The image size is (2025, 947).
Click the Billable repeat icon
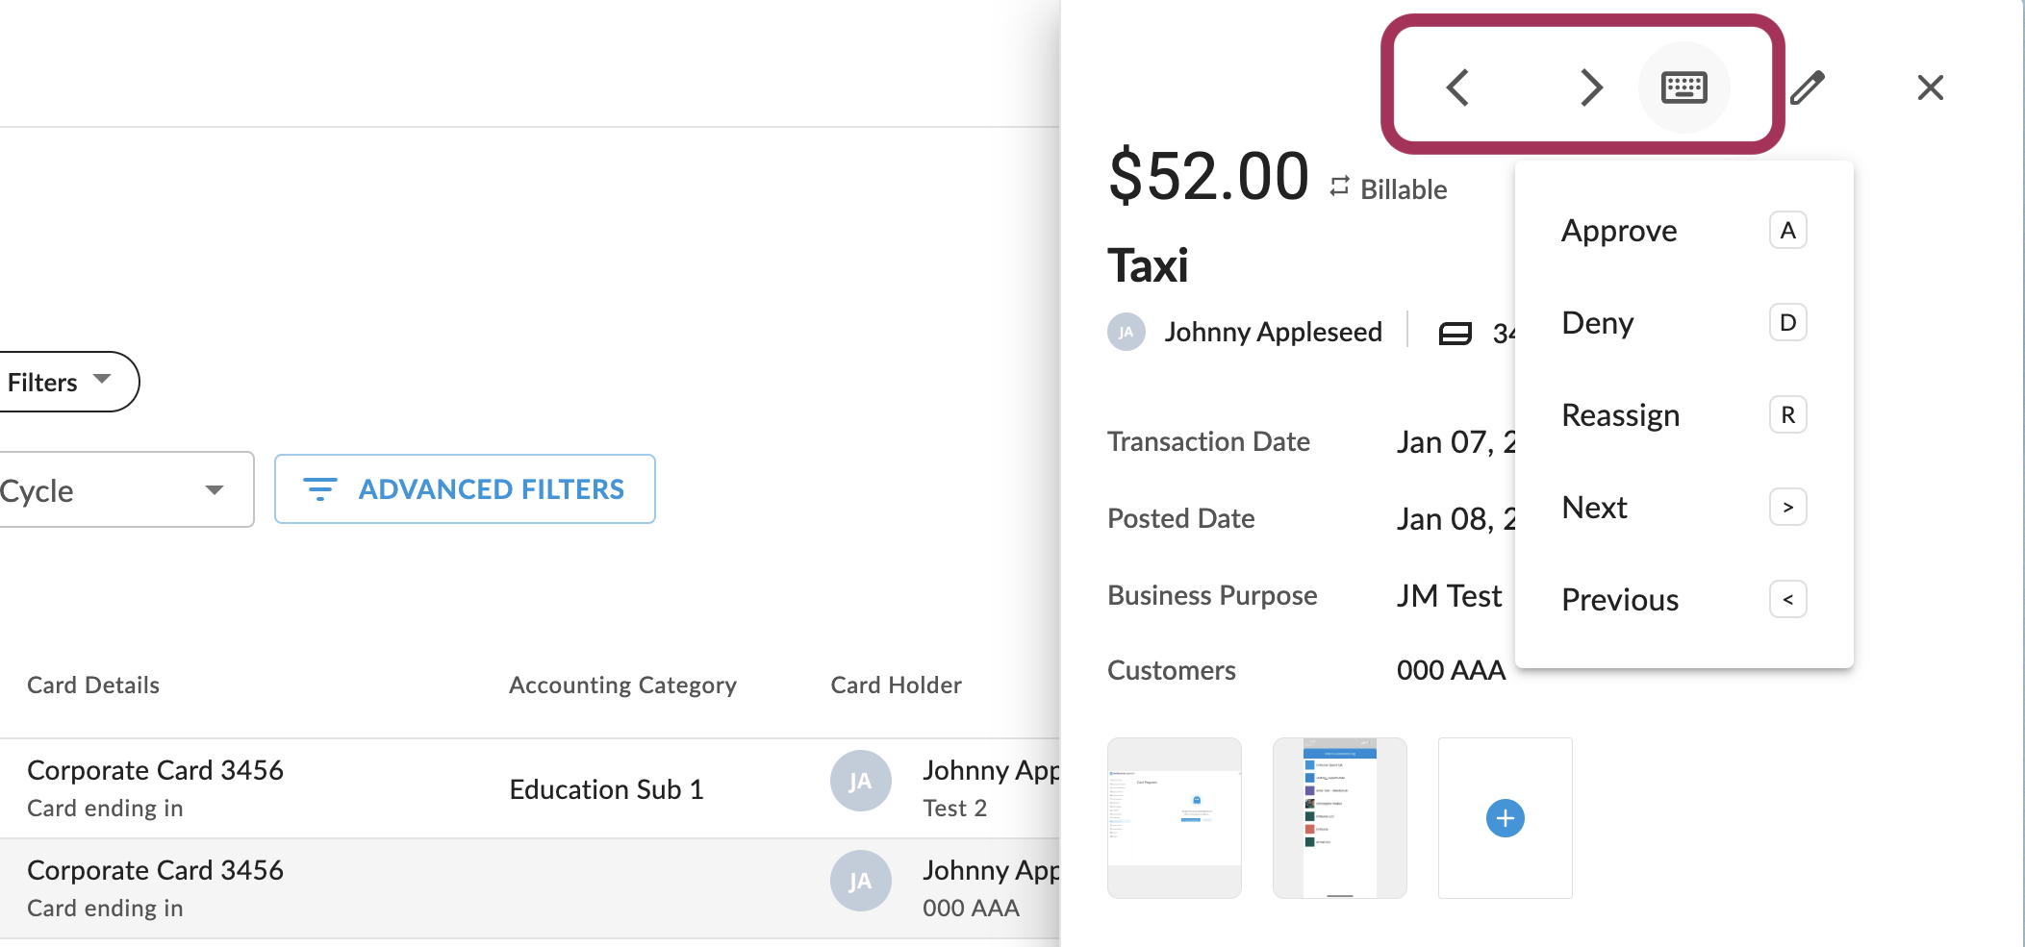[x=1340, y=187]
